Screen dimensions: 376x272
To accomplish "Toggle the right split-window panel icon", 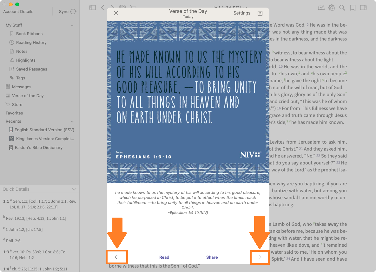I will 363,8.
